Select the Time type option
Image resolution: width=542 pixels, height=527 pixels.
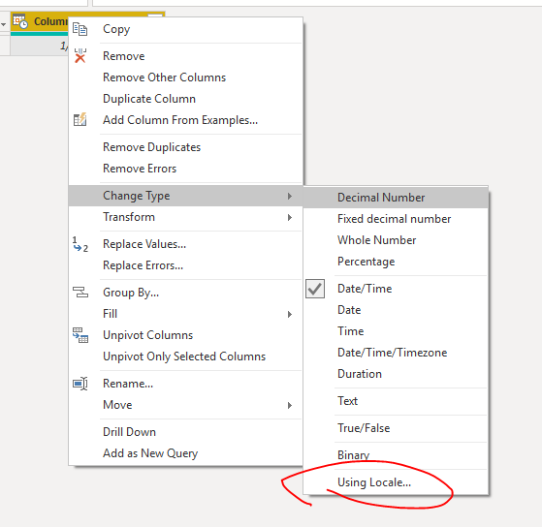(x=396, y=331)
